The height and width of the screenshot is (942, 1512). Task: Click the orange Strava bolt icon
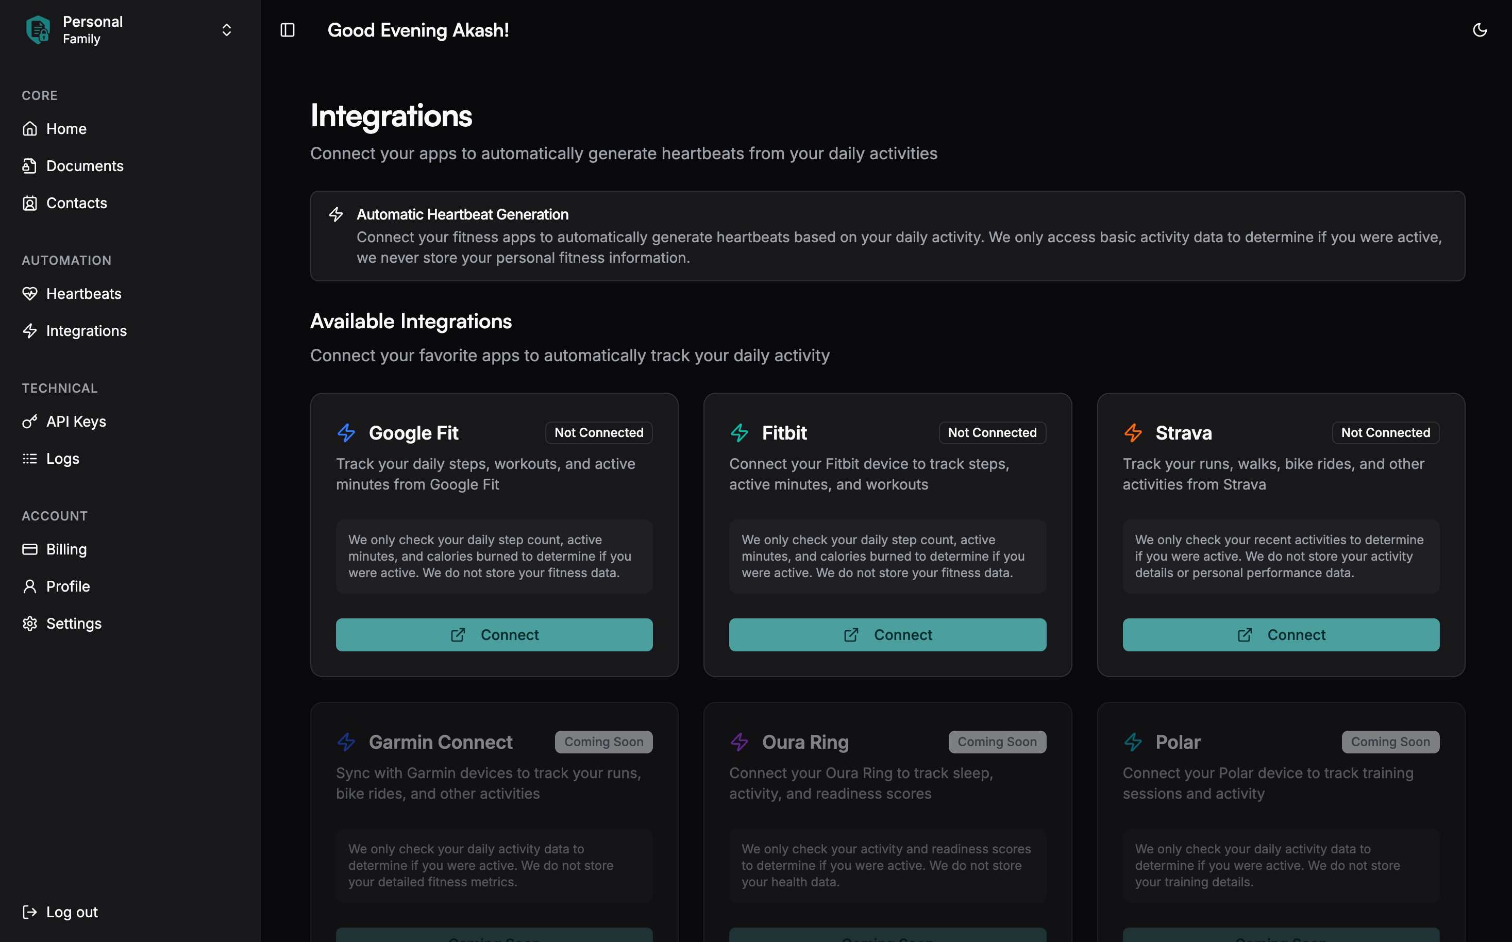pos(1133,432)
